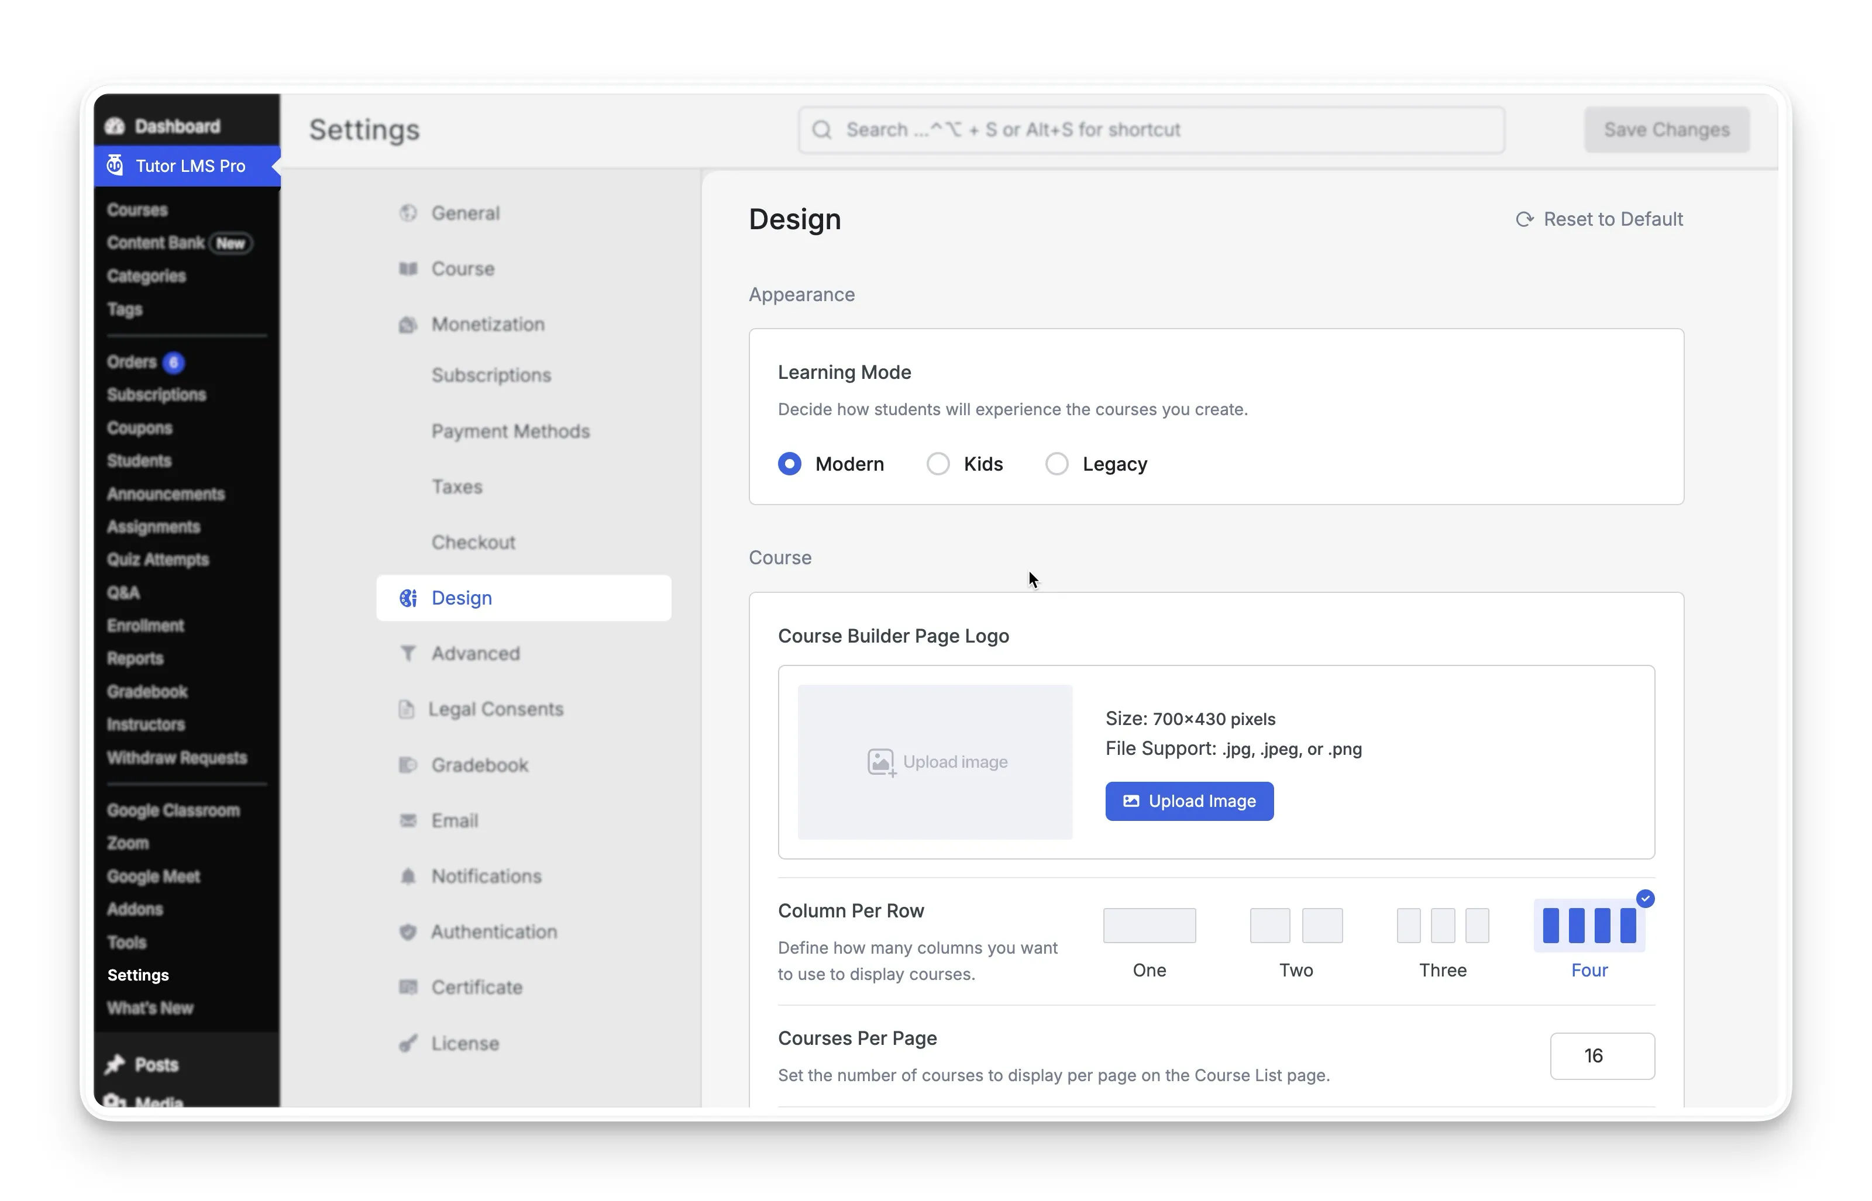1872x1201 pixels.
Task: Open Orders in the sidebar
Action: [132, 362]
